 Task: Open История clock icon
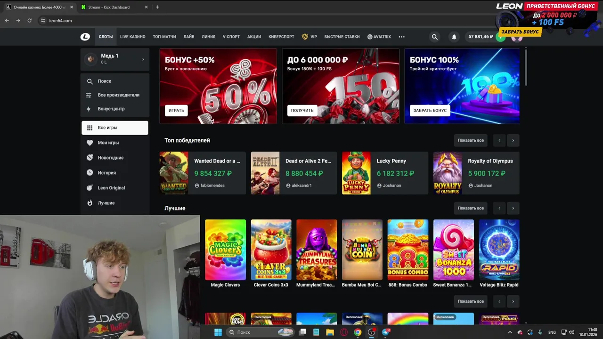(90, 173)
